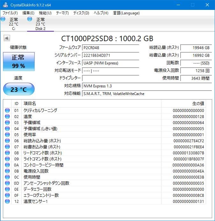Click total host reads value 19946 GB

196,48
